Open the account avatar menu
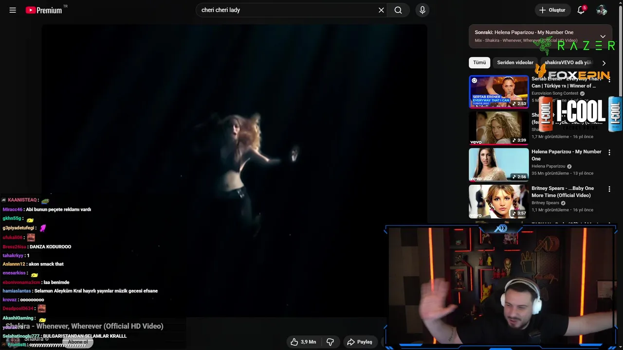 (602, 10)
